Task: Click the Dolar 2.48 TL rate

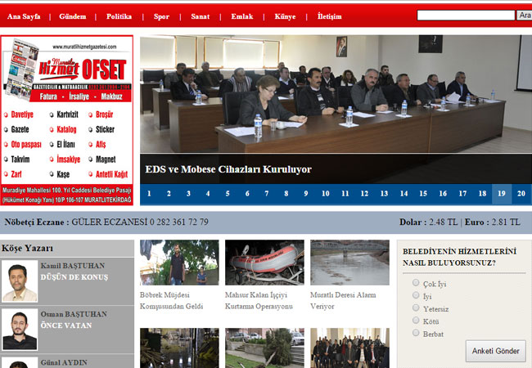Action: pyautogui.click(x=429, y=222)
